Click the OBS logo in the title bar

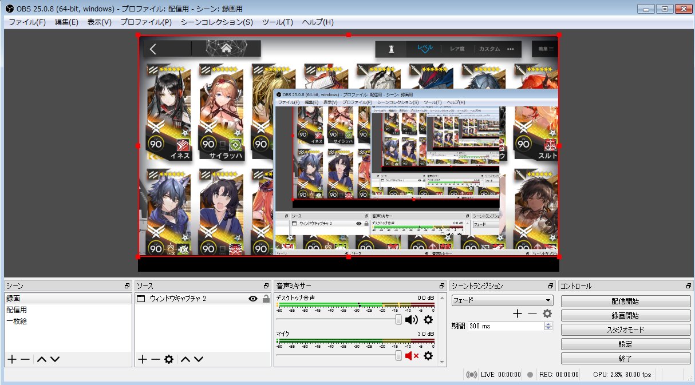tap(10, 9)
